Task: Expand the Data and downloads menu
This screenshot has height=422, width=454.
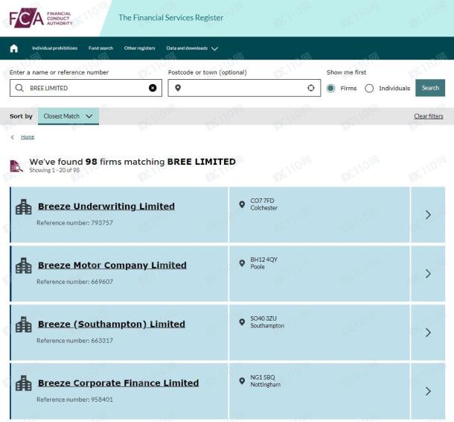Action: pos(192,48)
